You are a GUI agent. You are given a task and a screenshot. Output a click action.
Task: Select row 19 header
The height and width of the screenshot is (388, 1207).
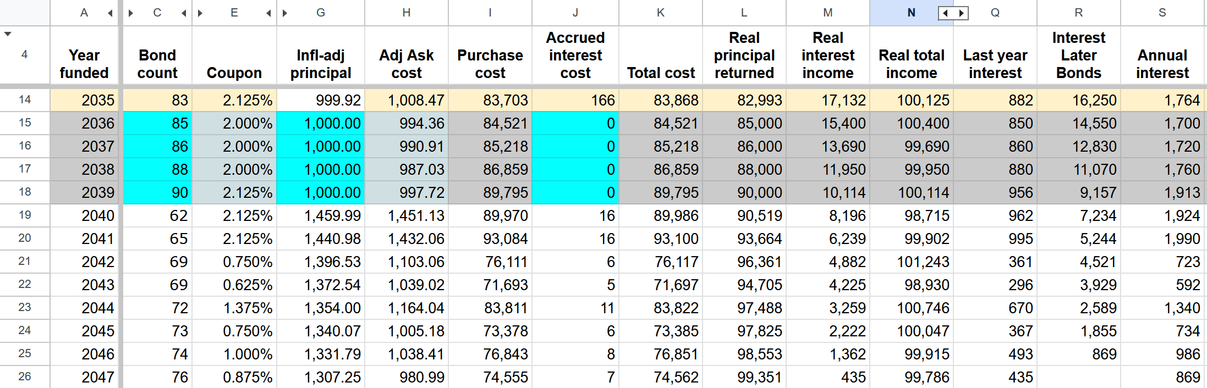[25, 215]
